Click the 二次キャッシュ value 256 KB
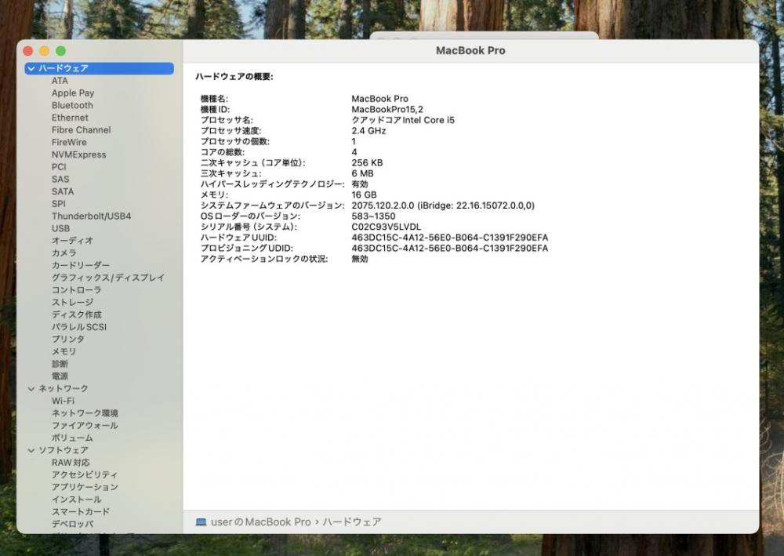784x556 pixels. (367, 163)
